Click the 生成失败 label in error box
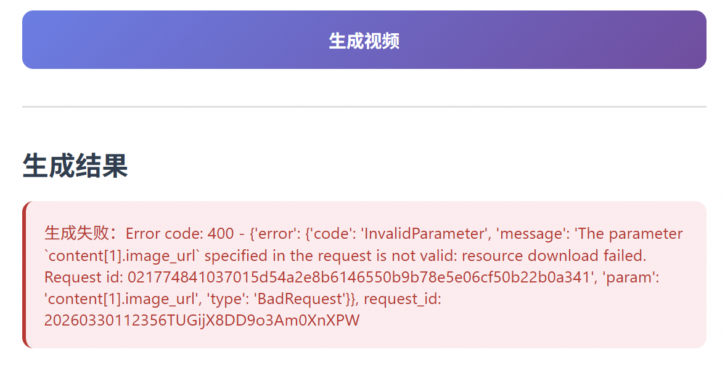Screen dimensions: 725x368 [x=76, y=234]
